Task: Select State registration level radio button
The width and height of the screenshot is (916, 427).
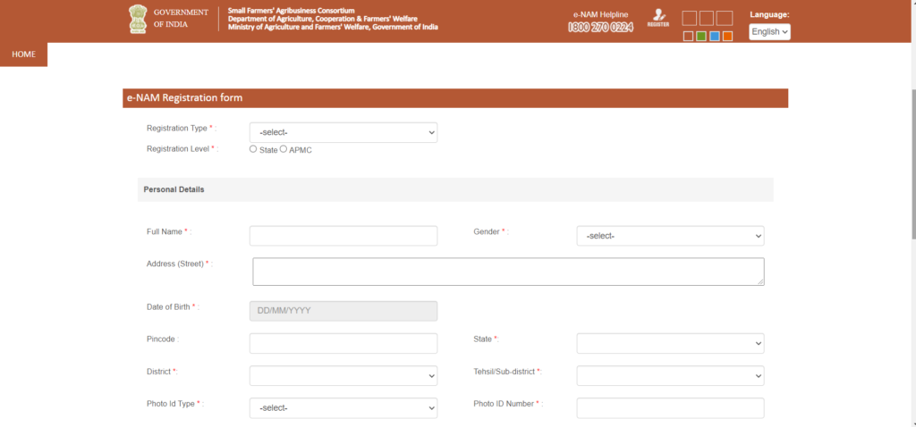Action: [x=253, y=149]
